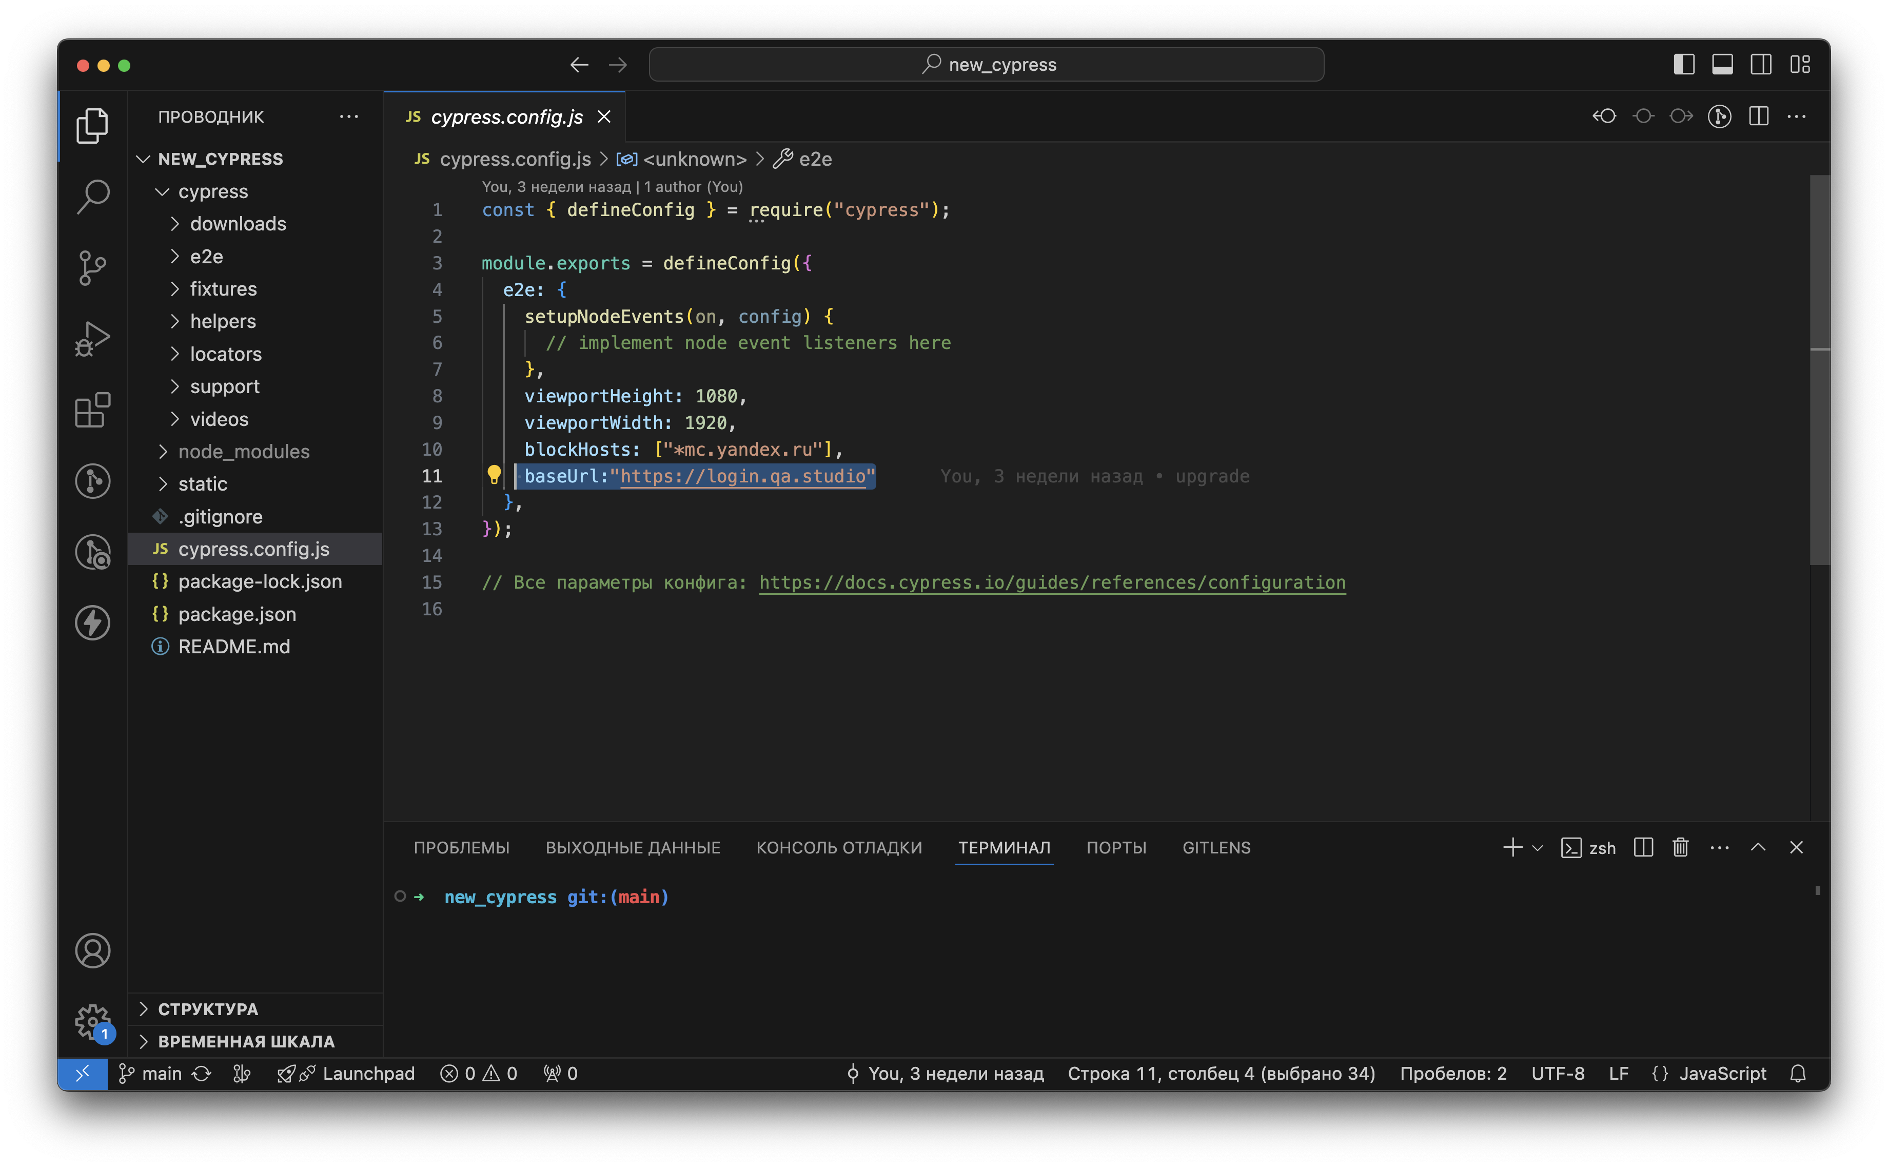1888x1167 pixels.
Task: Open Run and Debug view
Action: click(92, 339)
